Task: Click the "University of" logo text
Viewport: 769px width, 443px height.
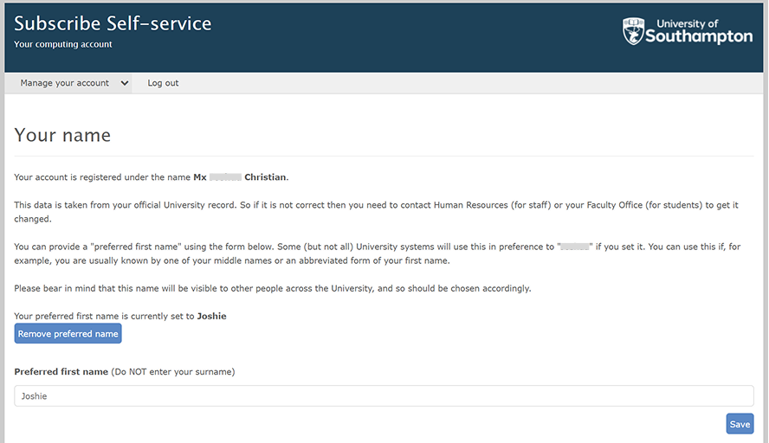Action: [688, 23]
